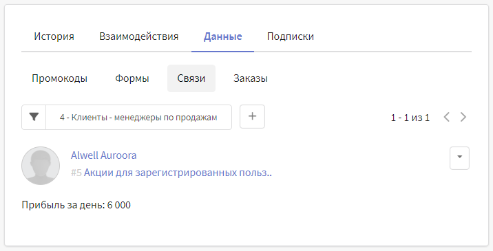The height and width of the screenshot is (251, 493).
Task: Open the Заказы sub-tab
Action: pos(251,78)
